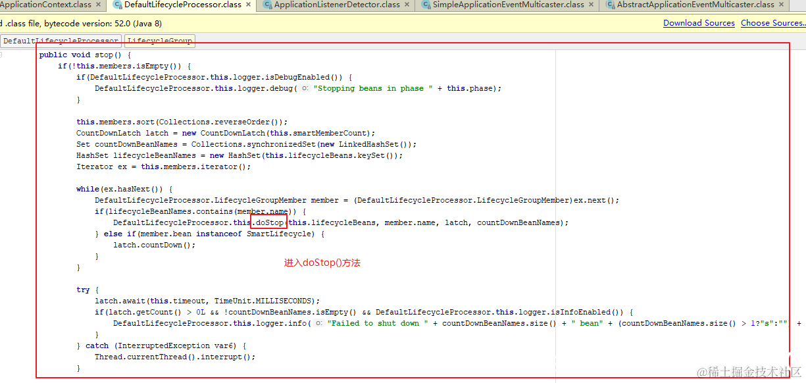
Task: Click the Download Sources link
Action: click(699, 23)
